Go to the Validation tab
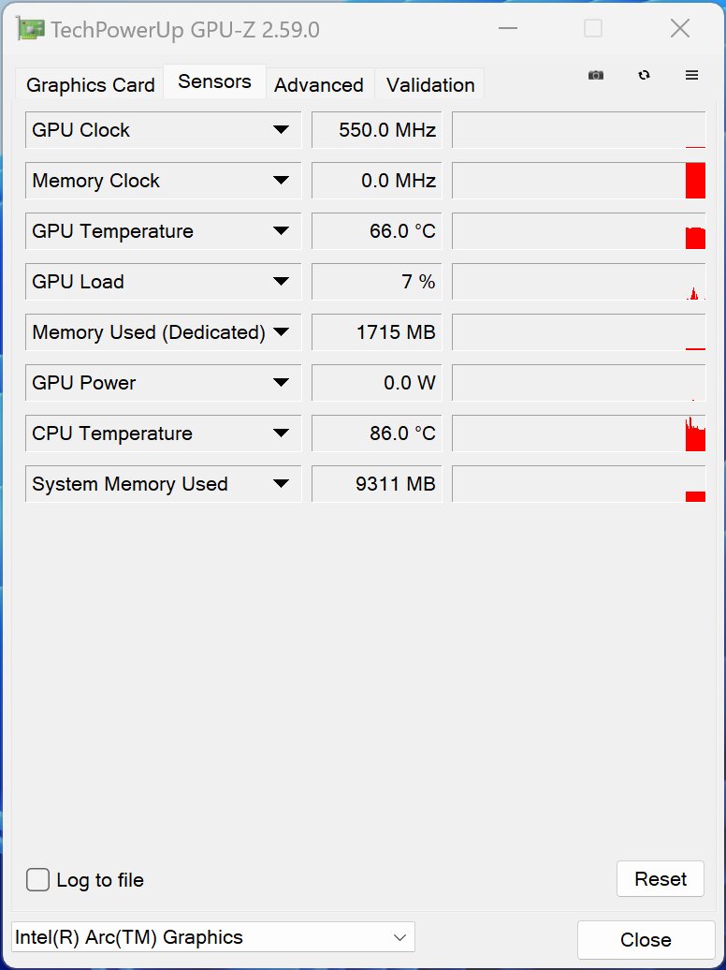 point(430,85)
